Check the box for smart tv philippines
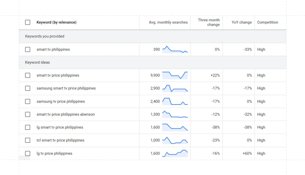This screenshot has width=305, height=175. 28,49
